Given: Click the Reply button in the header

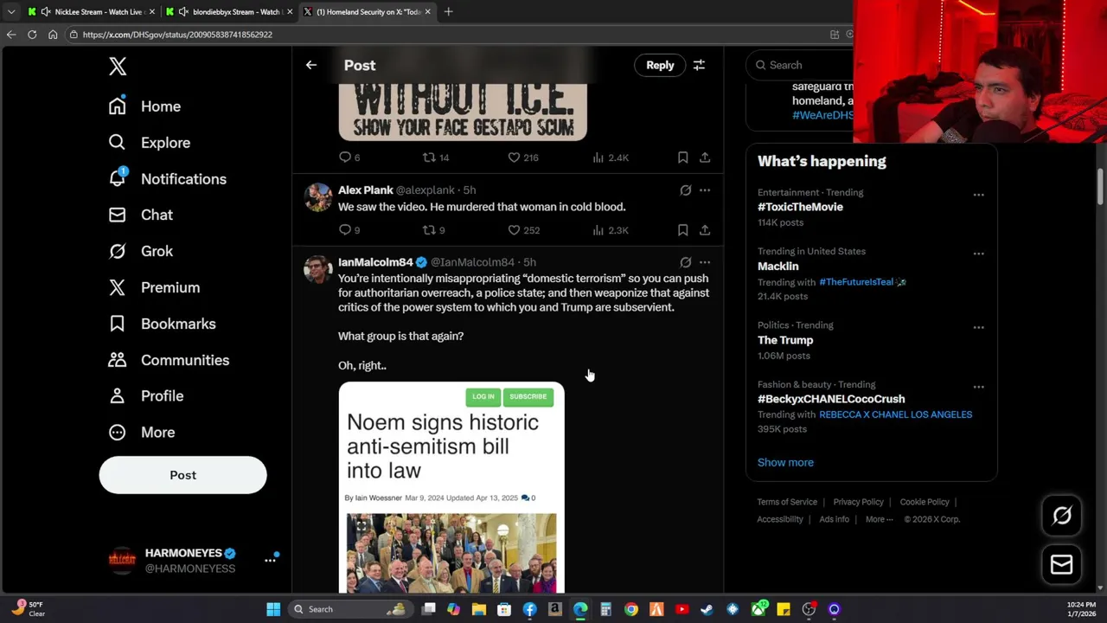Looking at the screenshot, I should pos(660,65).
